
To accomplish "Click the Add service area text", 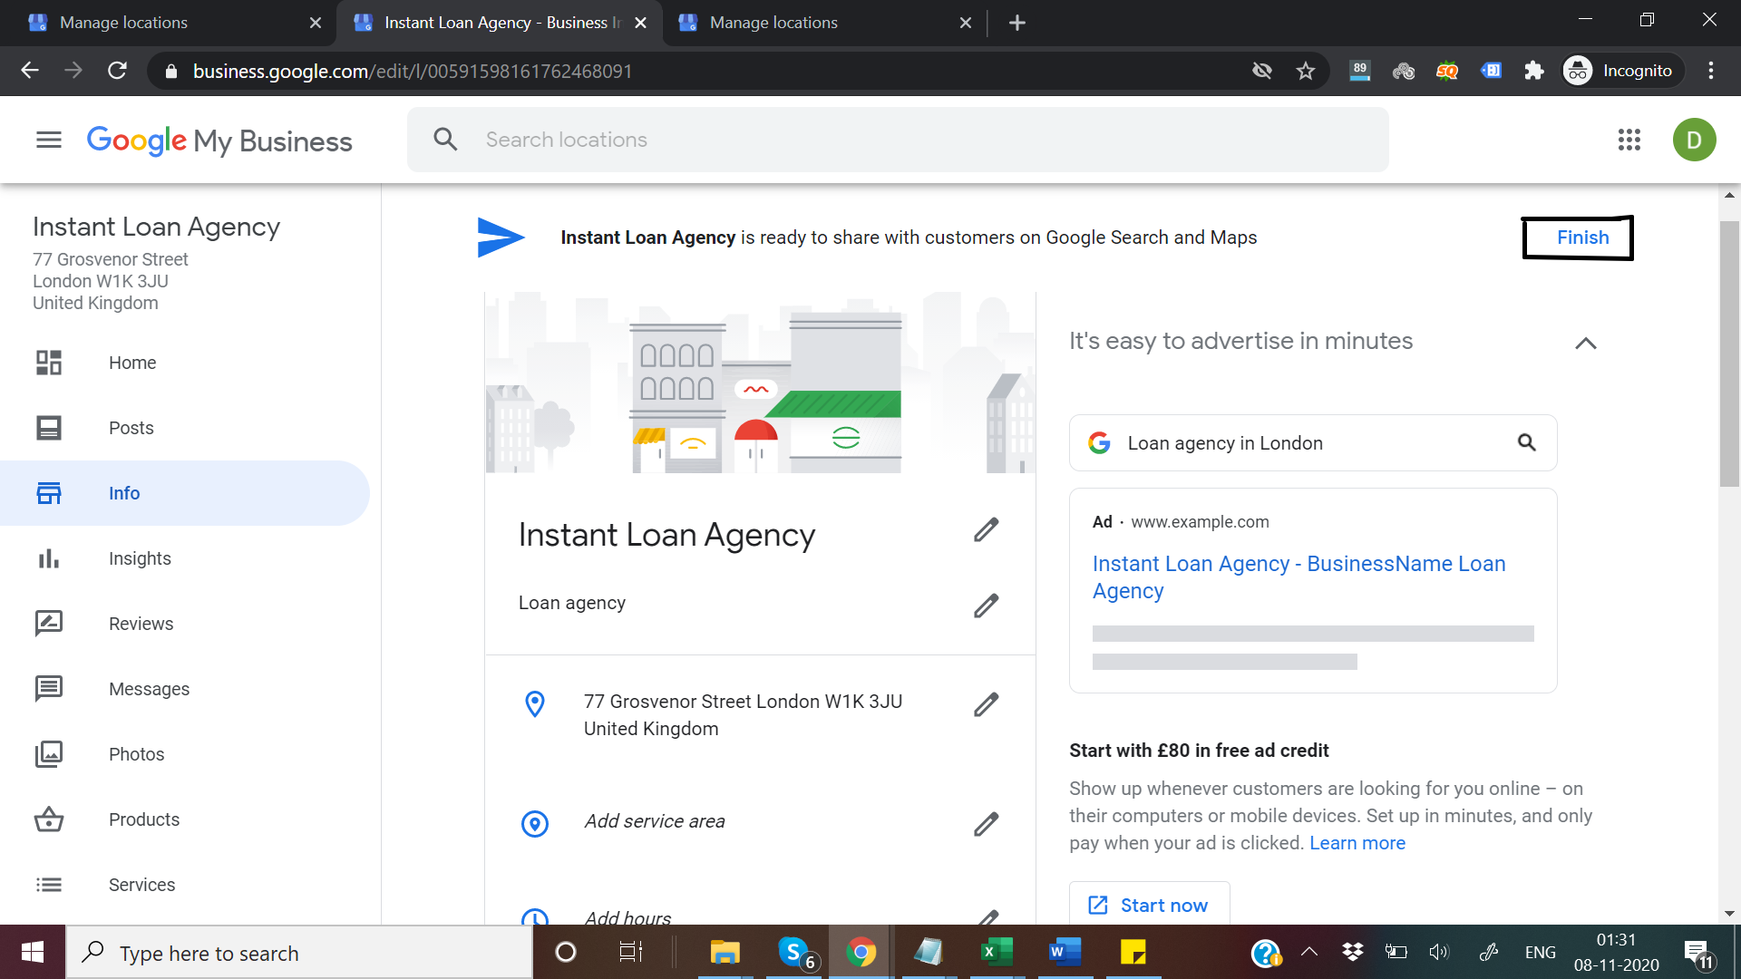I will point(655,821).
